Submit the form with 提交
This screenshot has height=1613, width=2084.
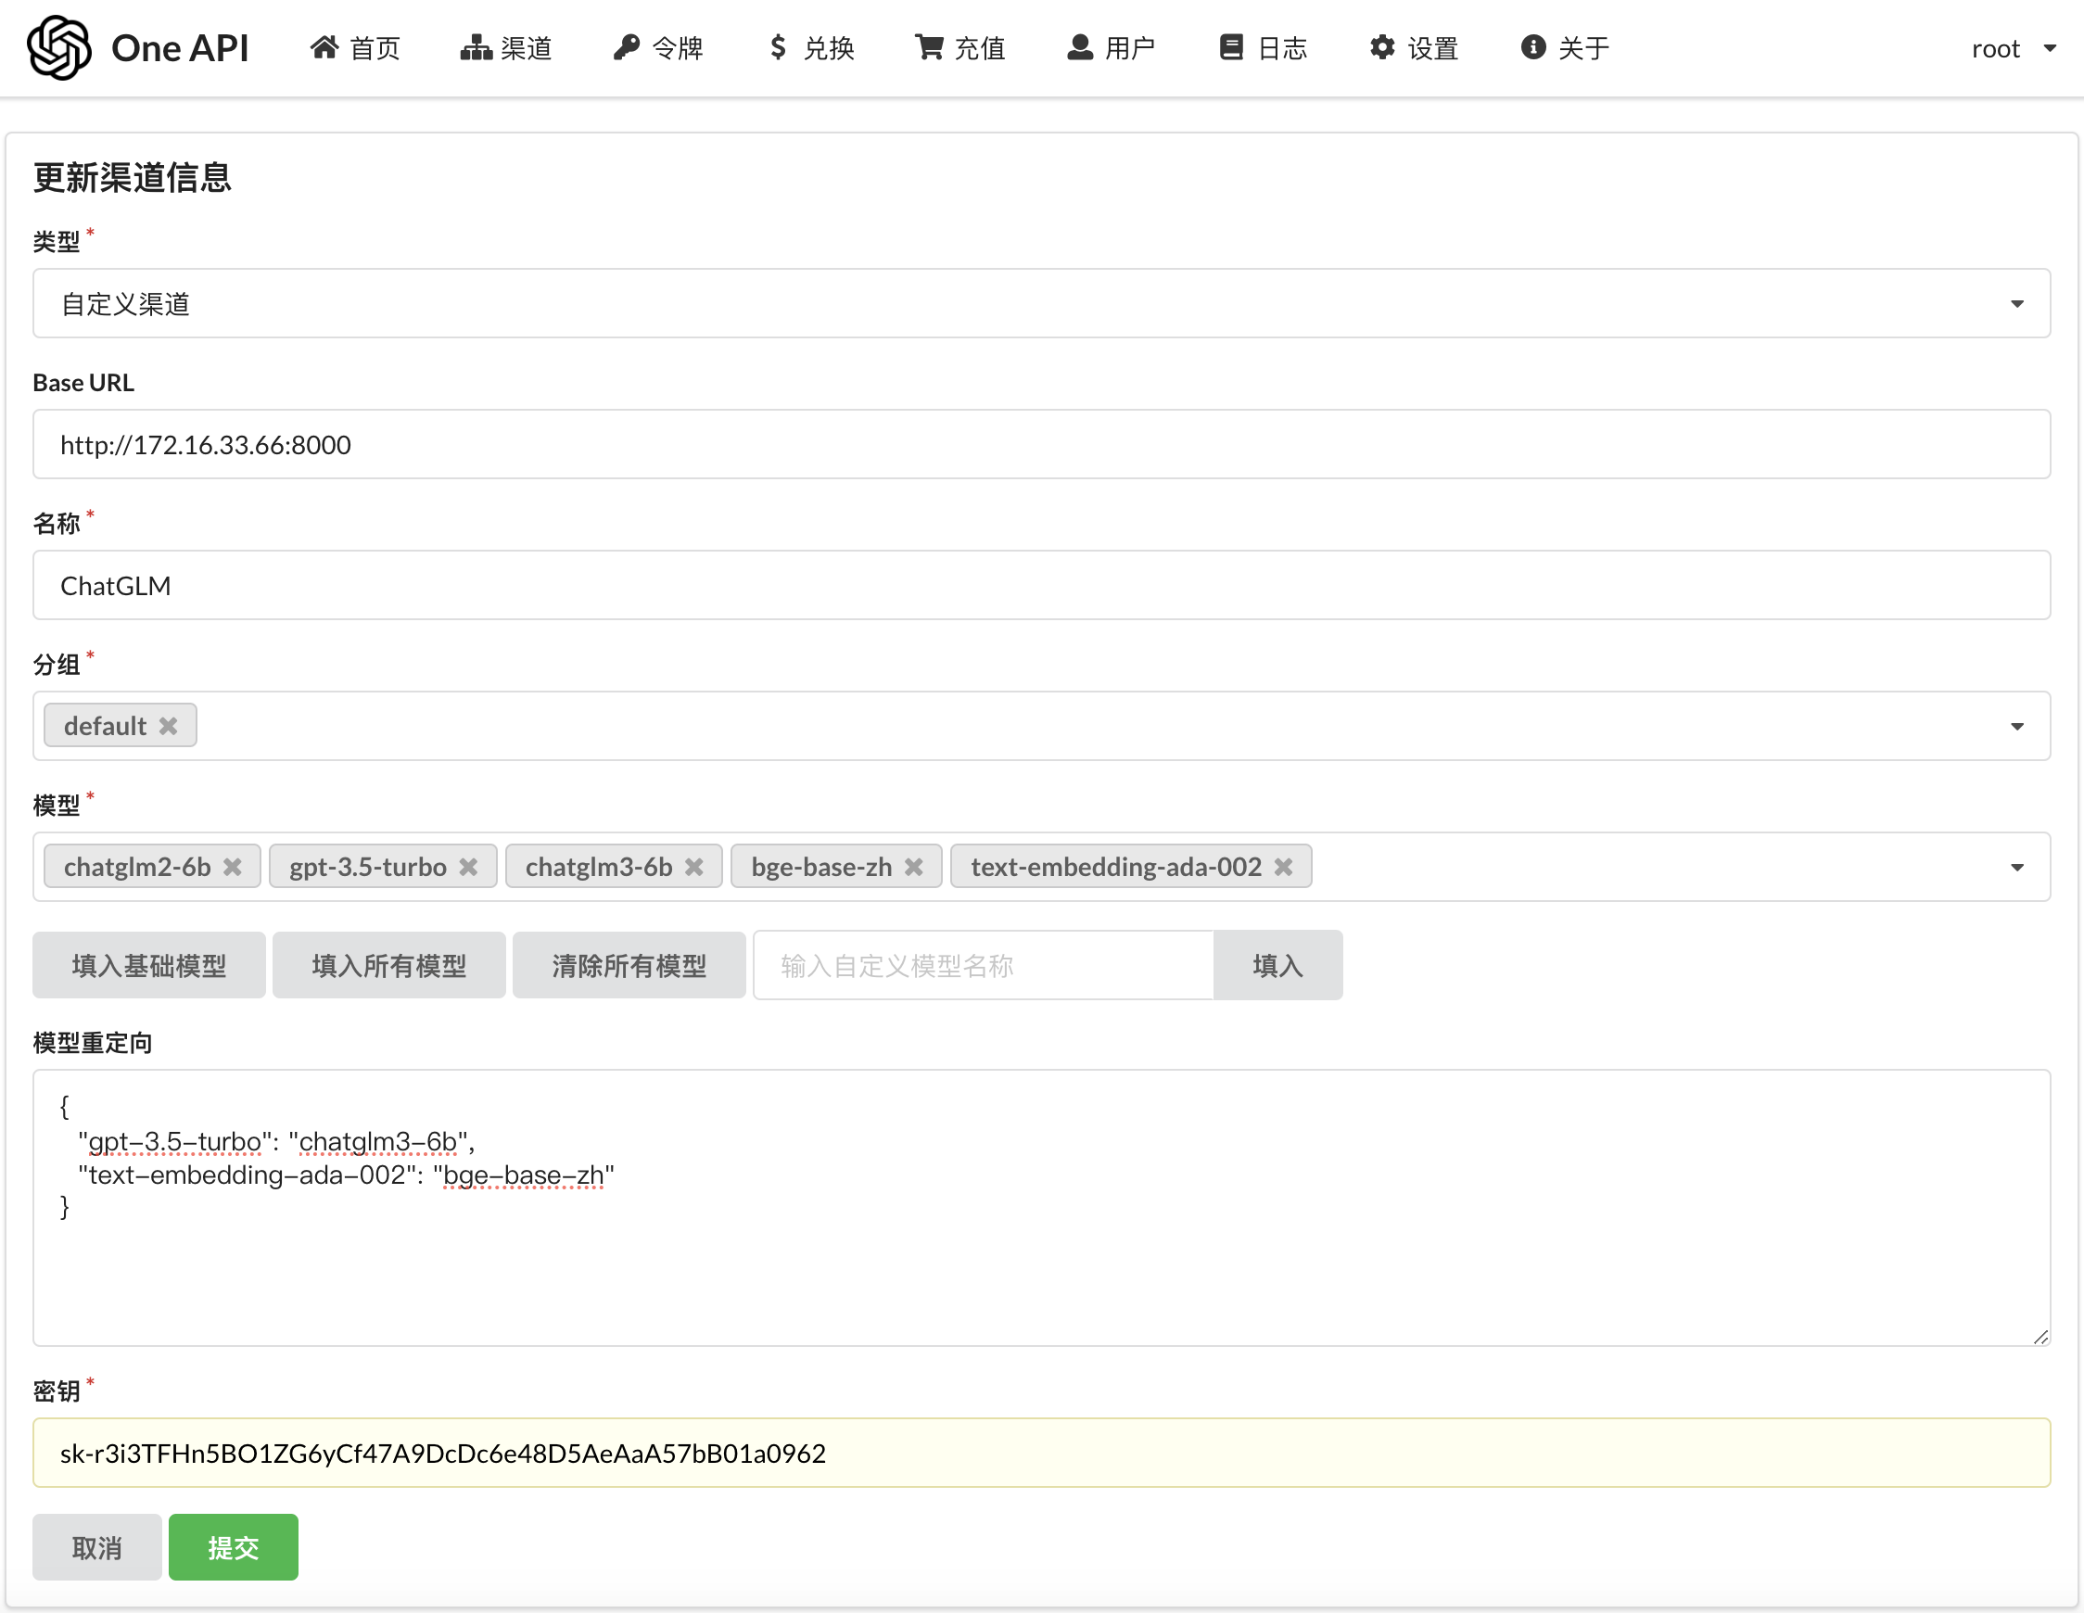[x=233, y=1547]
